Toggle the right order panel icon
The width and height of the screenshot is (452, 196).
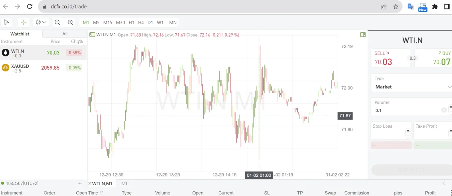click(x=363, y=35)
